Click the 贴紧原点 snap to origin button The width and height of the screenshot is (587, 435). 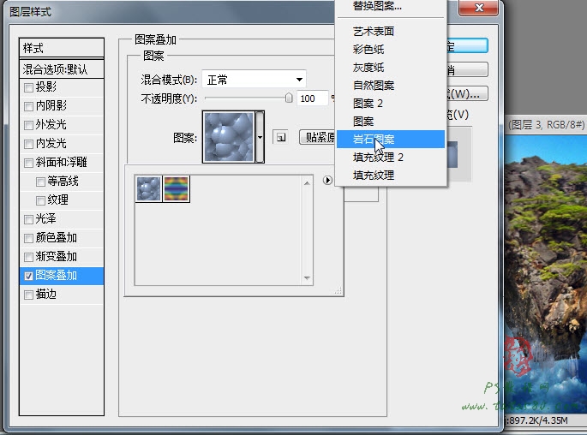click(x=317, y=137)
